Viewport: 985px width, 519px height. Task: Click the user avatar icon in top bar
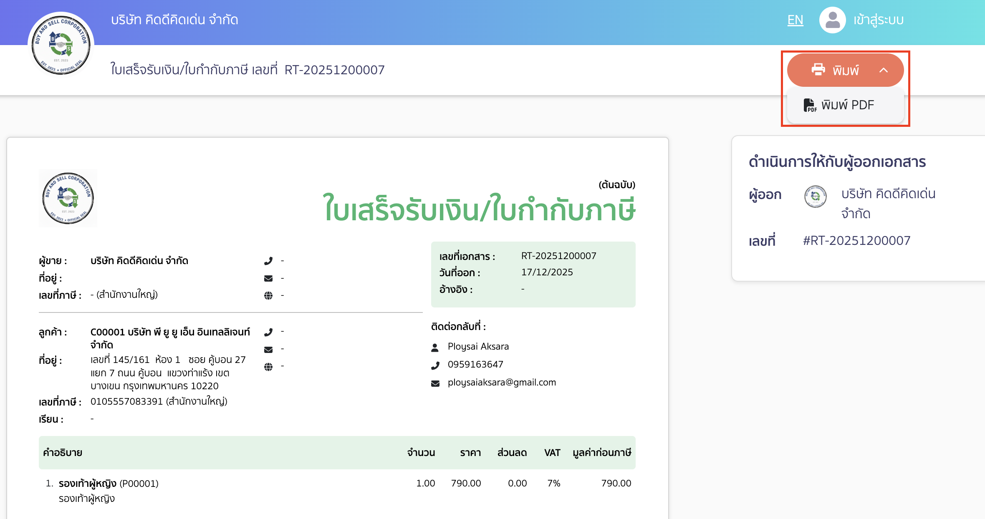point(832,19)
